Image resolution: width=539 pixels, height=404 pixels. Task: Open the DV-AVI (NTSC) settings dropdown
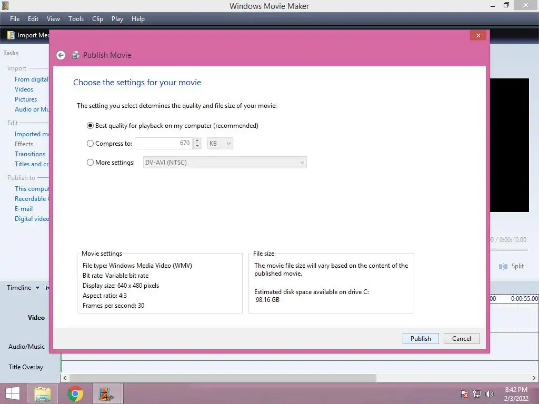225,163
